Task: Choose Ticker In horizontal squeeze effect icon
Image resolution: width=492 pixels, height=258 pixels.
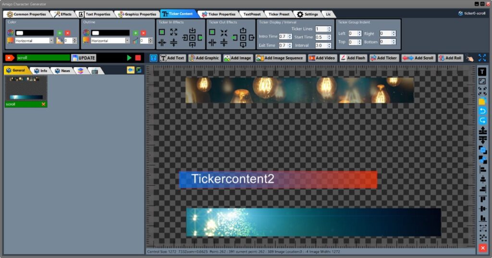Action: (x=162, y=43)
